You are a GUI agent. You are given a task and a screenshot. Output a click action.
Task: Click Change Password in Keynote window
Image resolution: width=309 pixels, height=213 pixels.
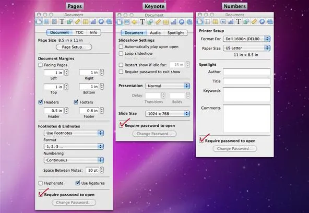154,134
